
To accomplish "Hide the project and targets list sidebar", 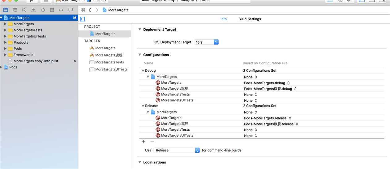I will [x=82, y=19].
